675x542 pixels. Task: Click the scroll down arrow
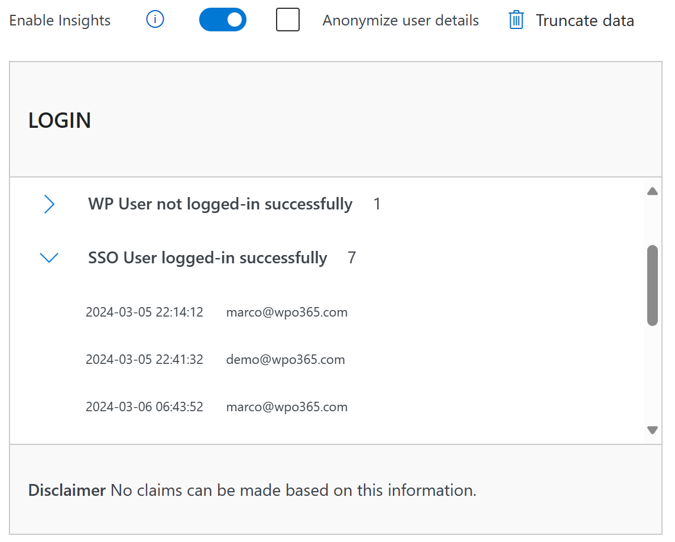(x=652, y=430)
